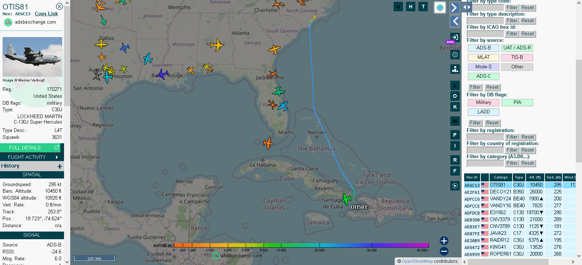The height and width of the screenshot is (265, 582).
Task: Click Filter button below source options
Action: (475, 87)
